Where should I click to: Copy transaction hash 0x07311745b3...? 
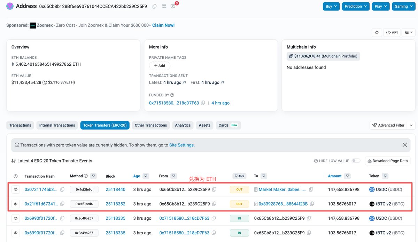pos(62,189)
